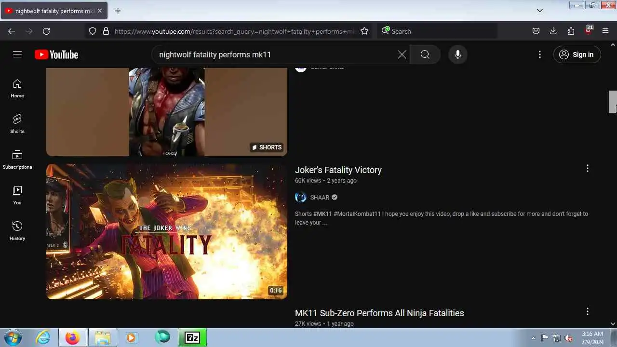Sign in to YouTube
This screenshot has height=347, width=617.
(577, 54)
